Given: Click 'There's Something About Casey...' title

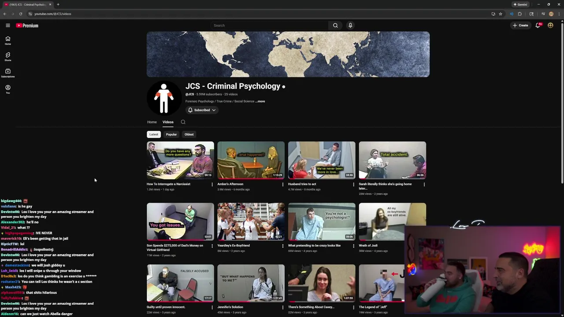Looking at the screenshot, I should [x=311, y=307].
